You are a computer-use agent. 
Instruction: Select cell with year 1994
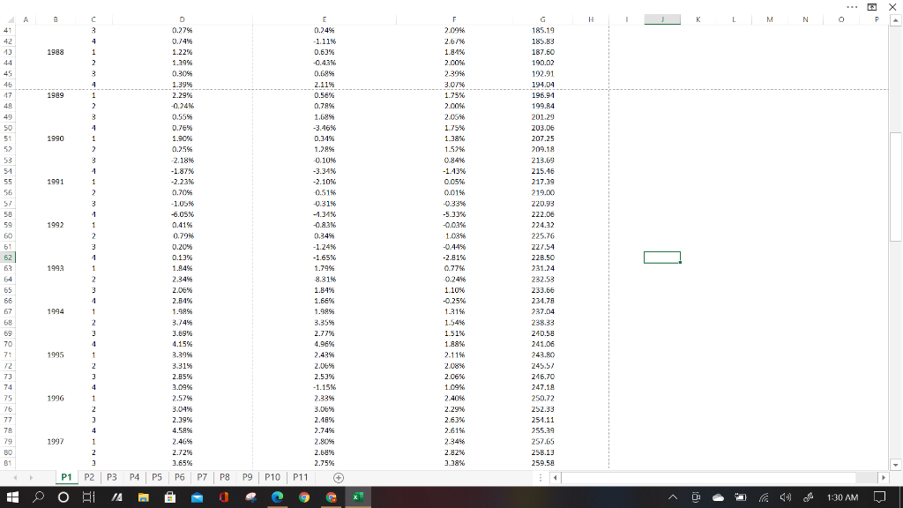click(x=56, y=311)
